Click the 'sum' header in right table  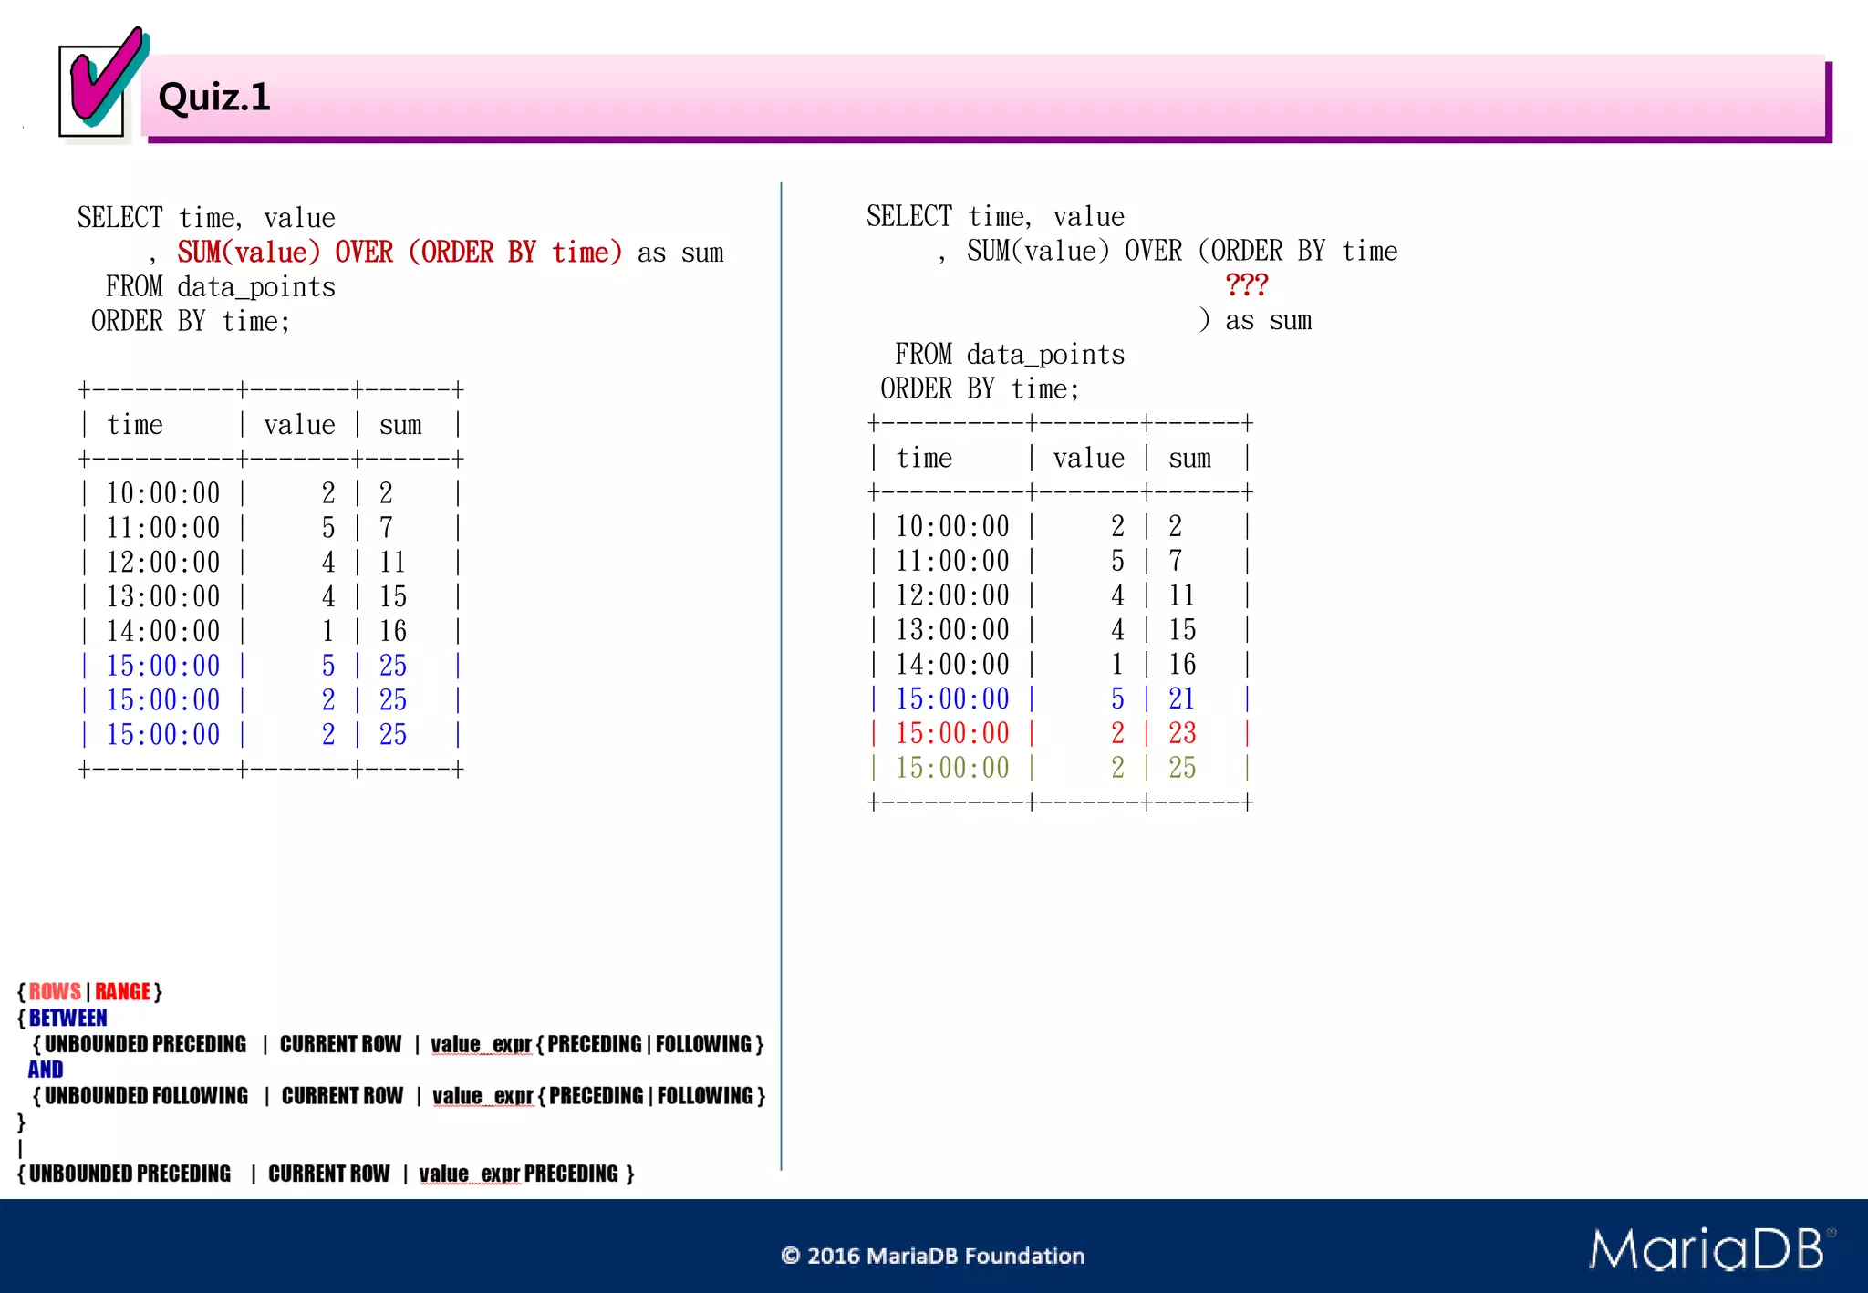pos(1189,459)
